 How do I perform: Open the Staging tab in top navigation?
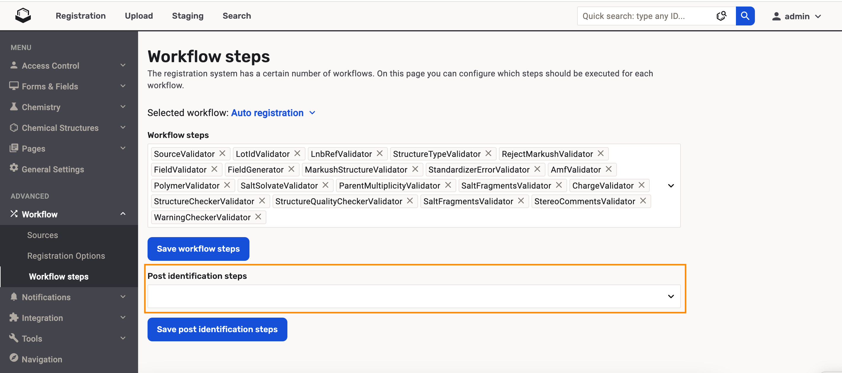pos(188,16)
